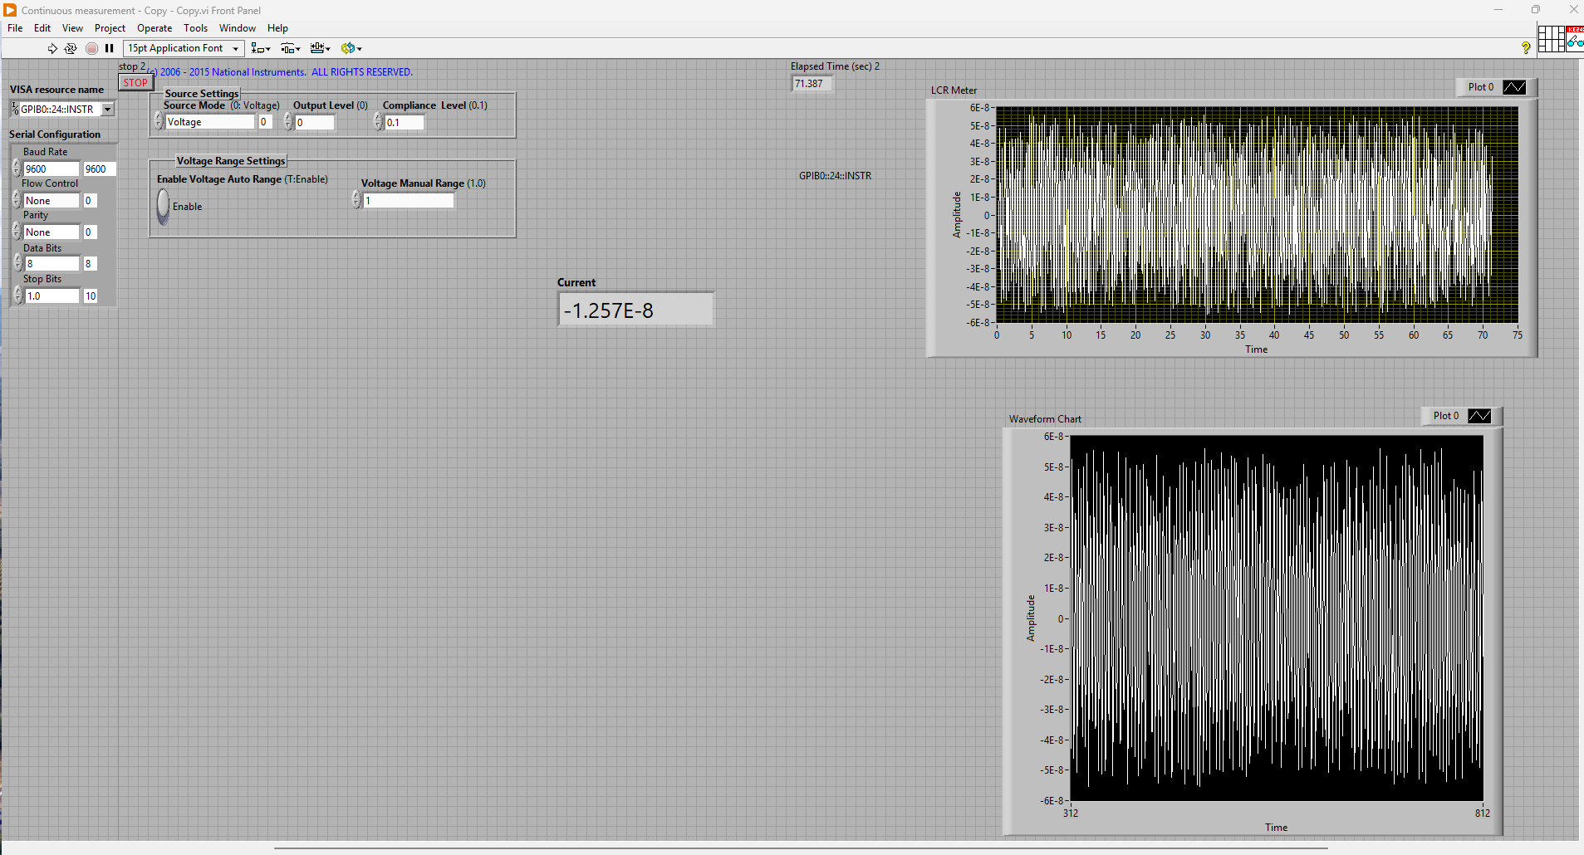1584x855 pixels.
Task: Click the LCR Meter Plot 0 legend label
Action: pos(1480,87)
